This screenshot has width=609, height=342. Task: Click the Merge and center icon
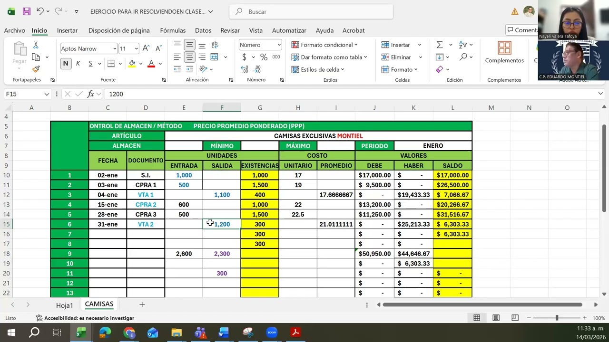click(215, 57)
